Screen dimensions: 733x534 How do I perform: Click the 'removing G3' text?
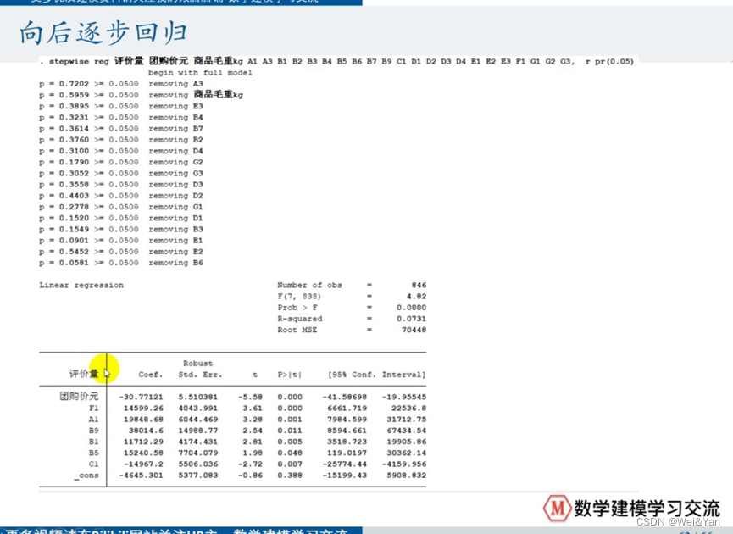tap(175, 174)
